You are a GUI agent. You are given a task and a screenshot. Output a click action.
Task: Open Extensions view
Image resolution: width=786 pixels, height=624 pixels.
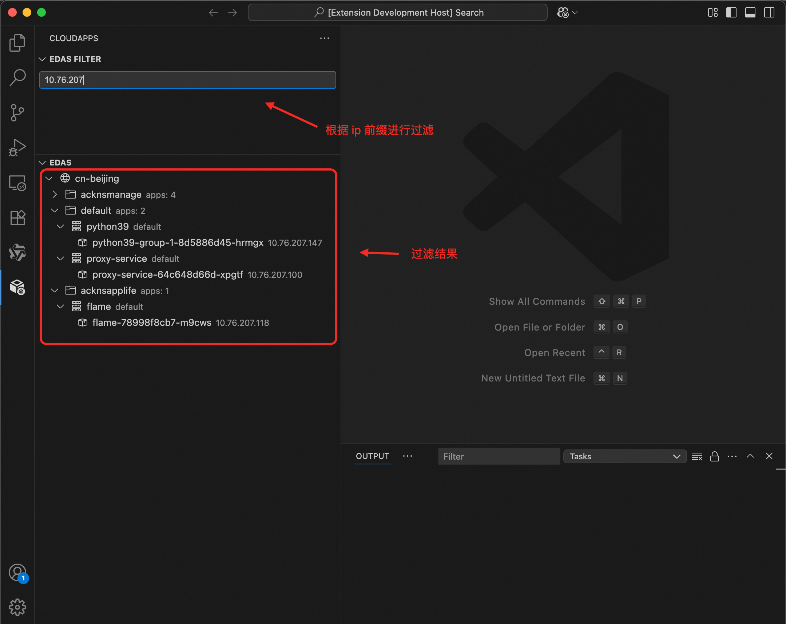point(17,218)
